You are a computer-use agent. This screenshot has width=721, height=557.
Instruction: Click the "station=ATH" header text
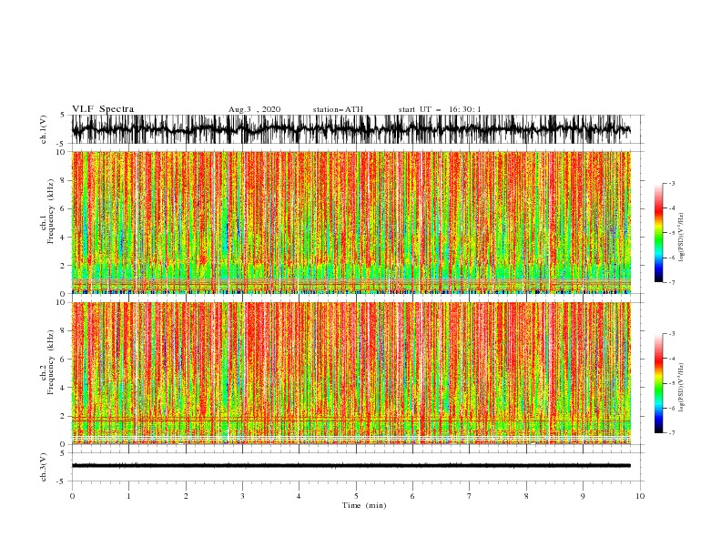[x=338, y=109]
